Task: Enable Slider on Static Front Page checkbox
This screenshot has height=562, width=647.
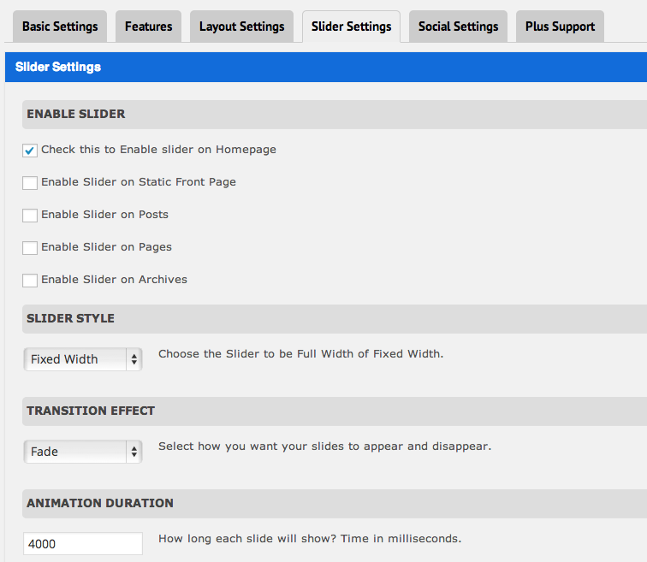Action: click(30, 183)
